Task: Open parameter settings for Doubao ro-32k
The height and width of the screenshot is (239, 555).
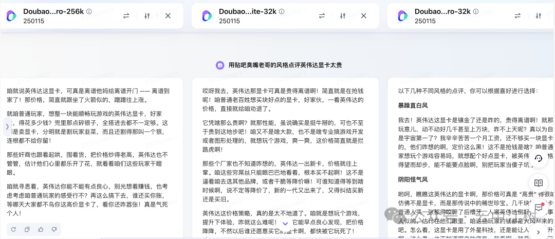Action: click(x=539, y=16)
